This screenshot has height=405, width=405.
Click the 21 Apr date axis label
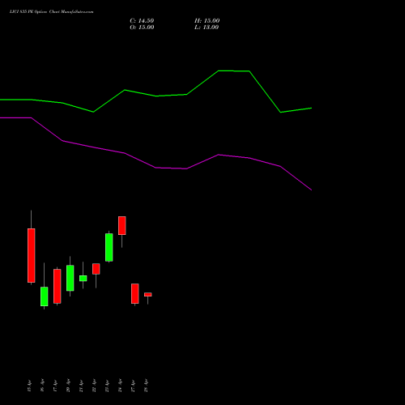[81, 386]
